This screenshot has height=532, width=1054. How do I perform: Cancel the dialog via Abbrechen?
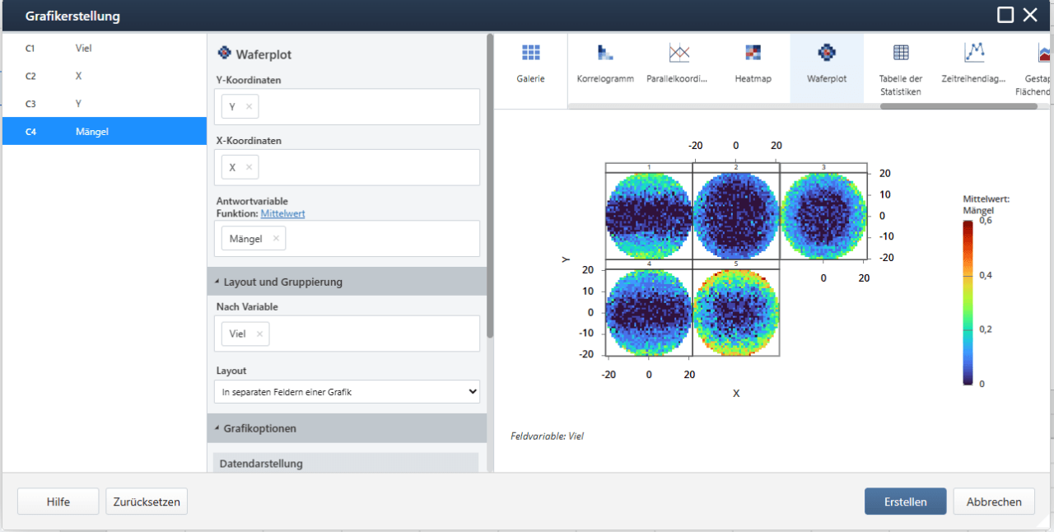993,501
